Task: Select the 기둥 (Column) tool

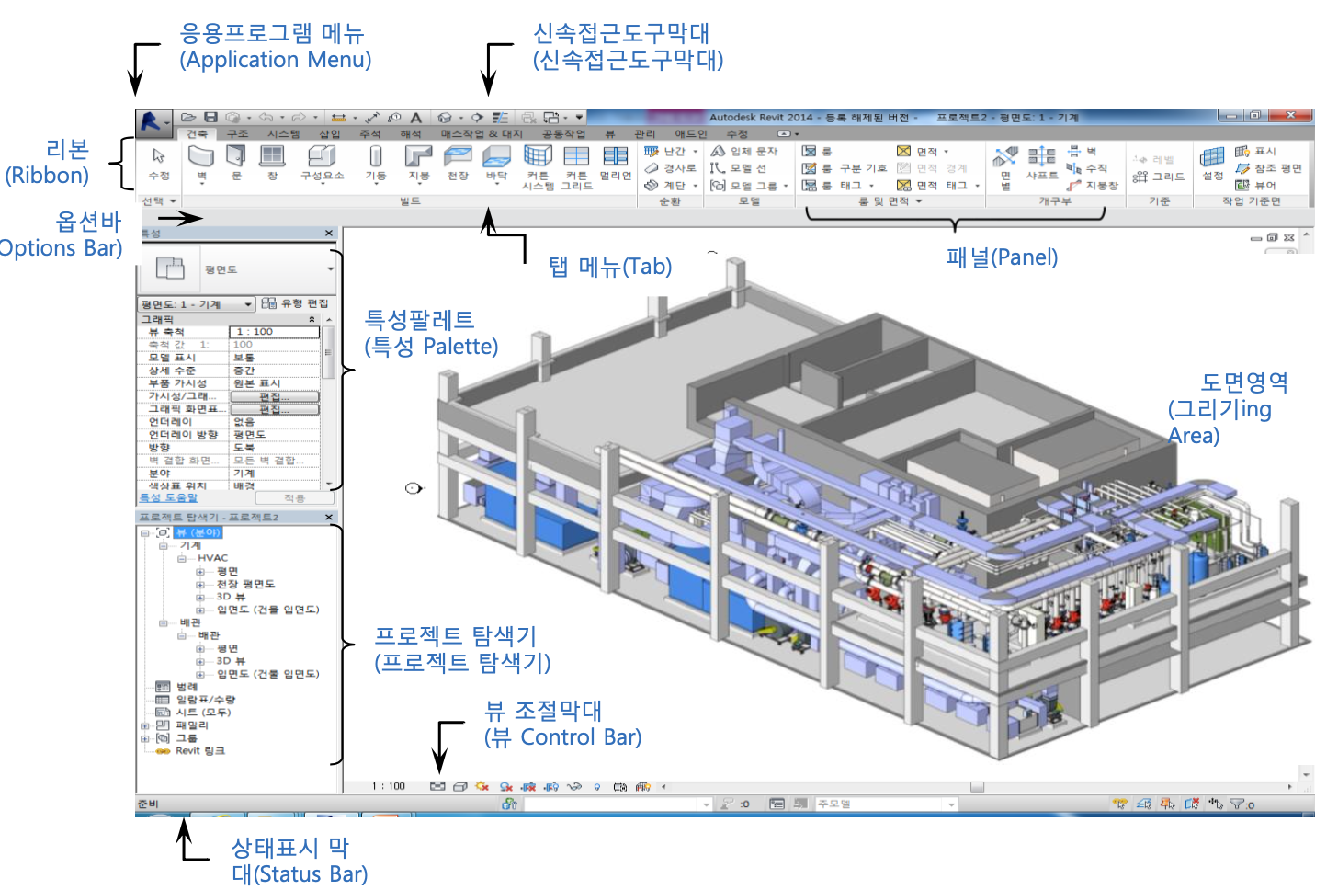Action: point(375,164)
